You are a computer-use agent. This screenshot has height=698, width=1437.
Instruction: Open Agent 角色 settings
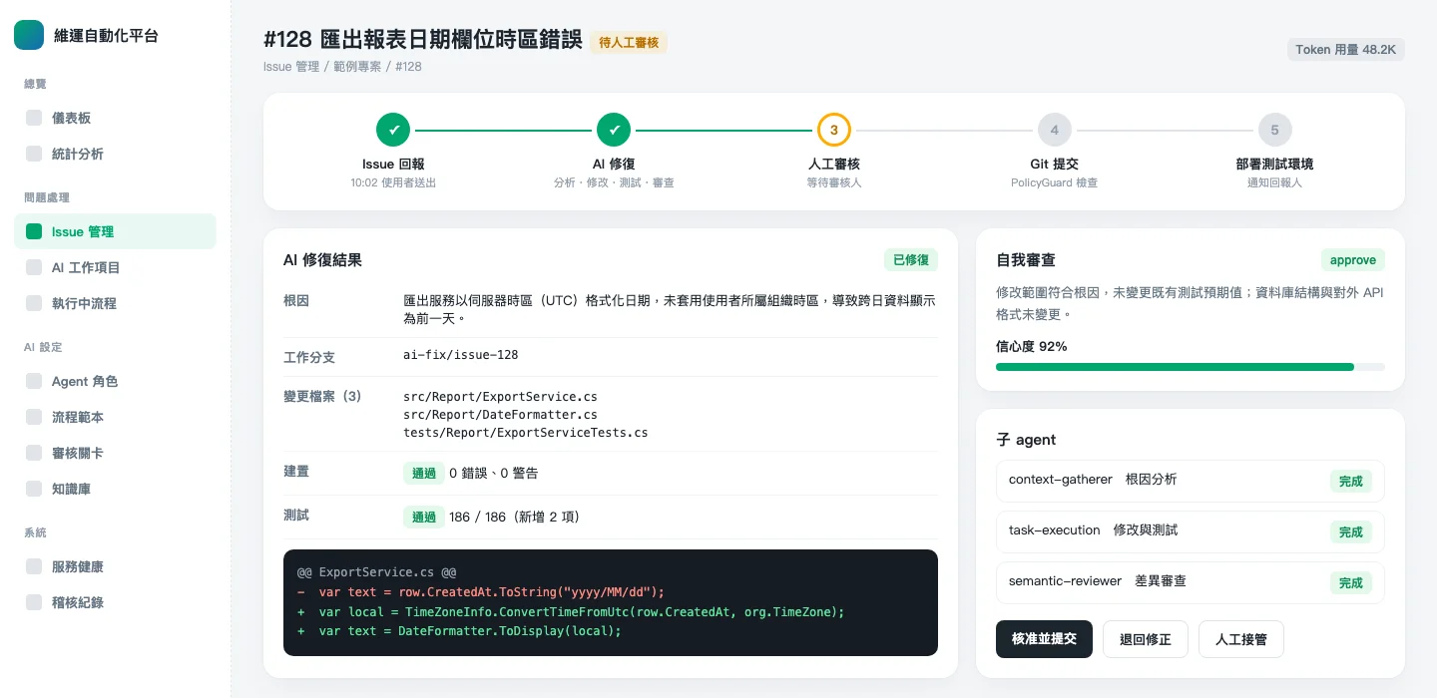(115, 381)
